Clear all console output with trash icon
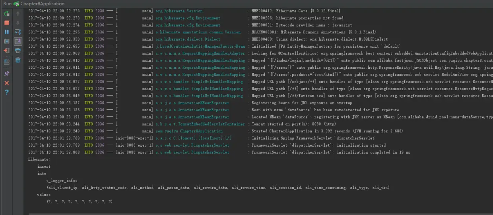The height and width of the screenshot is (215, 493). point(18,60)
